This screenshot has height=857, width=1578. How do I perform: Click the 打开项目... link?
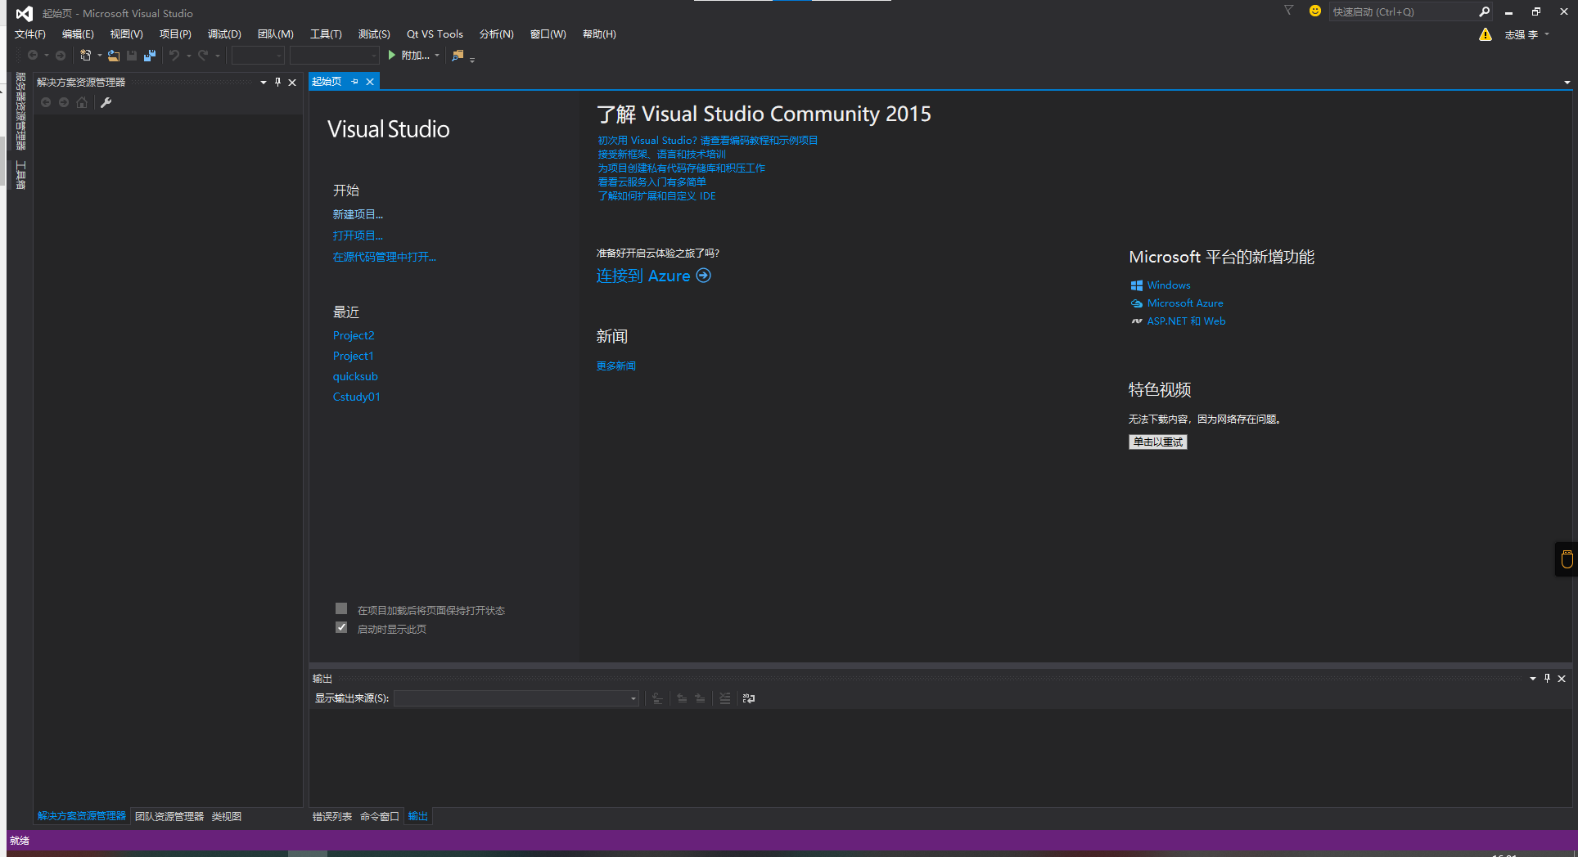click(x=358, y=236)
